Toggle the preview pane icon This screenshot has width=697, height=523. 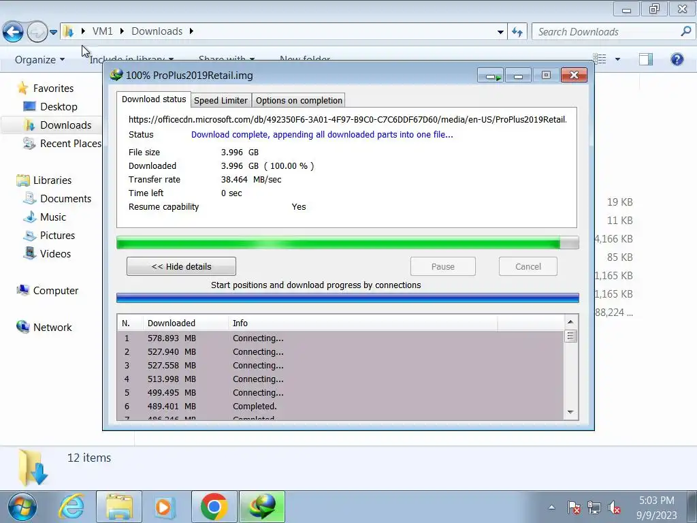pyautogui.click(x=646, y=59)
